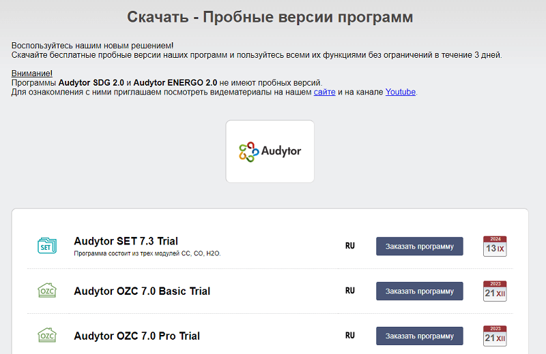Click the bold "Audytor SDG 2.0" text
Image resolution: width=546 pixels, height=354 pixels.
(91, 82)
